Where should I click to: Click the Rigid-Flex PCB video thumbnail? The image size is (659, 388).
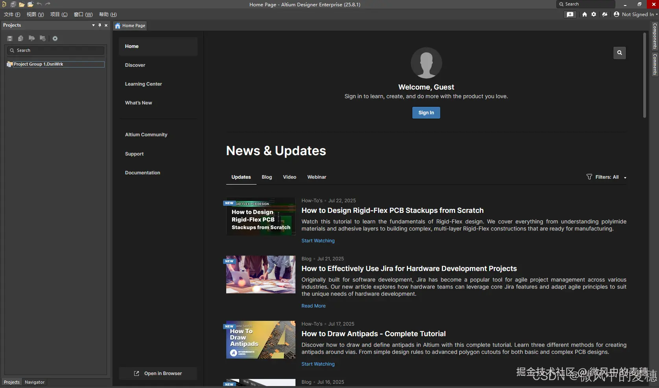[261, 216]
